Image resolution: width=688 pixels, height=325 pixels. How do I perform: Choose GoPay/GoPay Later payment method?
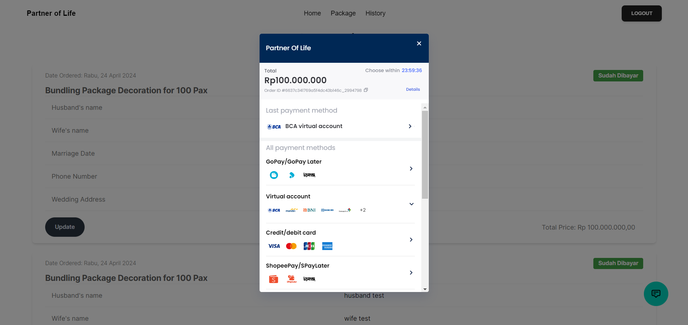pyautogui.click(x=340, y=168)
